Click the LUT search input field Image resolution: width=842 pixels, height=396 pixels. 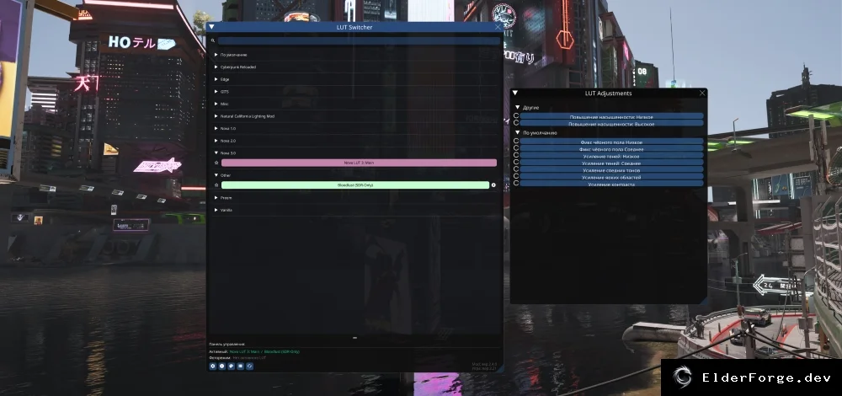pyautogui.click(x=358, y=40)
